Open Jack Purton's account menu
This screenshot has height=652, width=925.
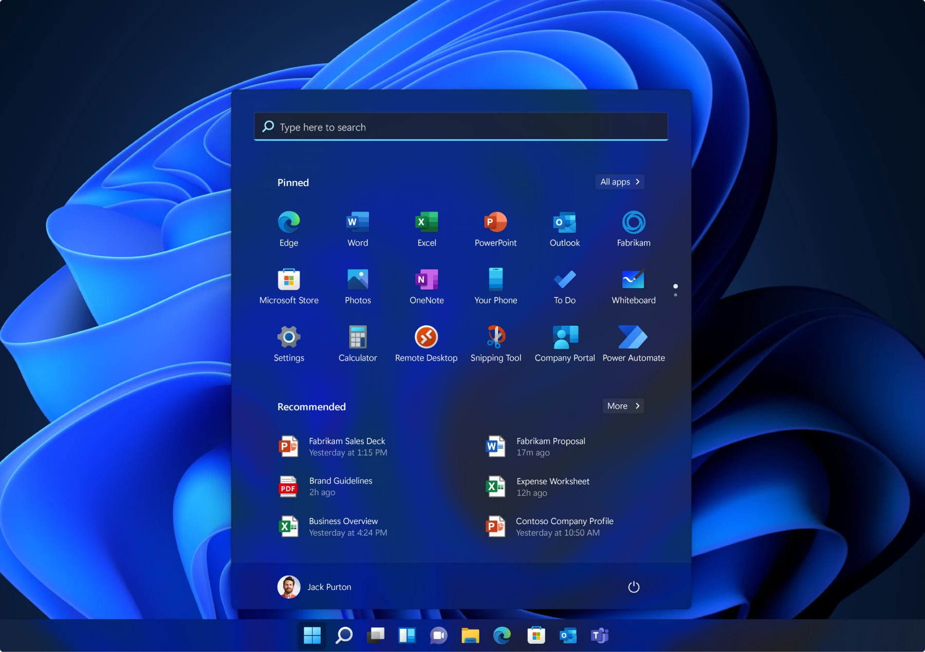314,587
